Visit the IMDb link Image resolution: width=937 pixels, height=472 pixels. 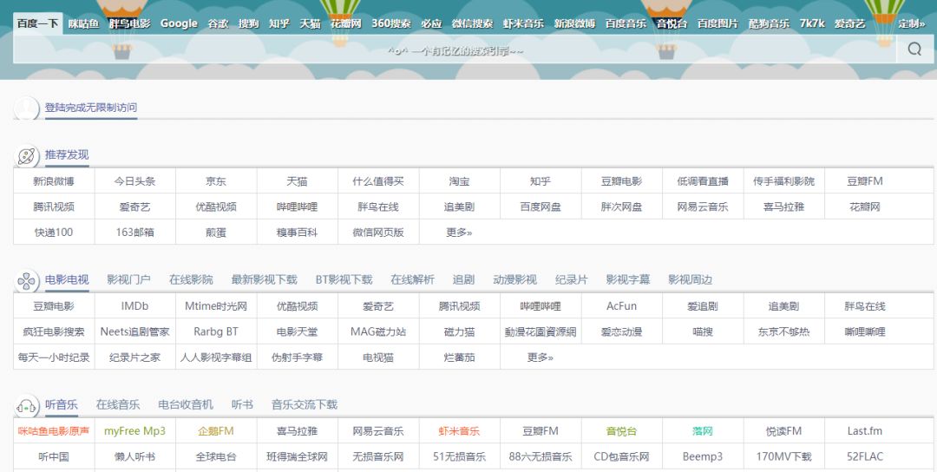(x=134, y=306)
